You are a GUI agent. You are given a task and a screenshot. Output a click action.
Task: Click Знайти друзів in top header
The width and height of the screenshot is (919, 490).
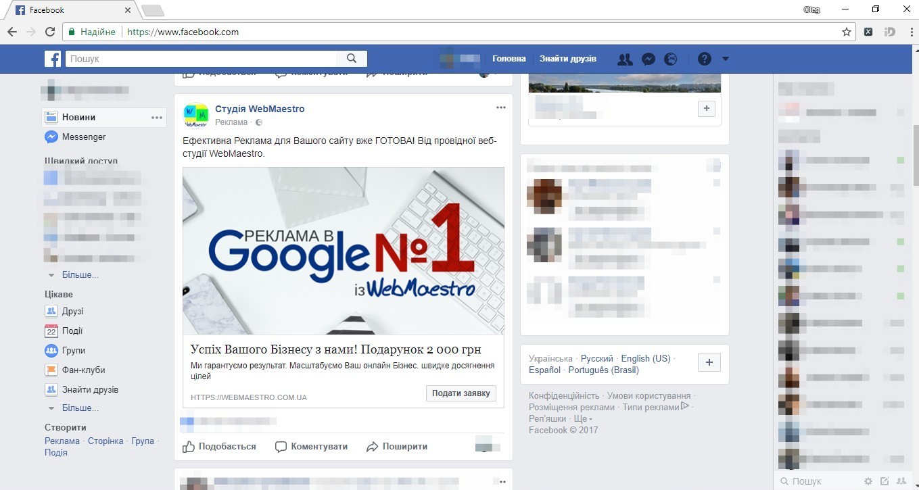[568, 59]
